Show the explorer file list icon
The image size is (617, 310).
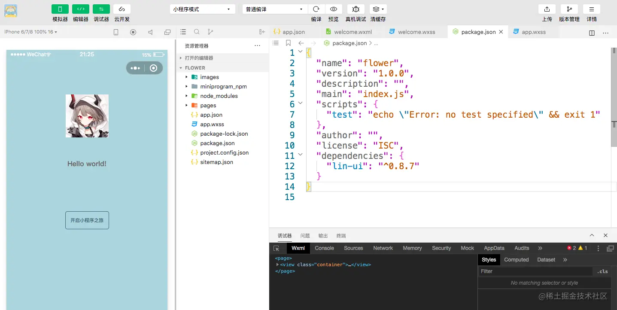tap(183, 32)
